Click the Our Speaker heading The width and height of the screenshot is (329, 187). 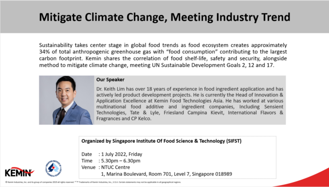click(111, 80)
